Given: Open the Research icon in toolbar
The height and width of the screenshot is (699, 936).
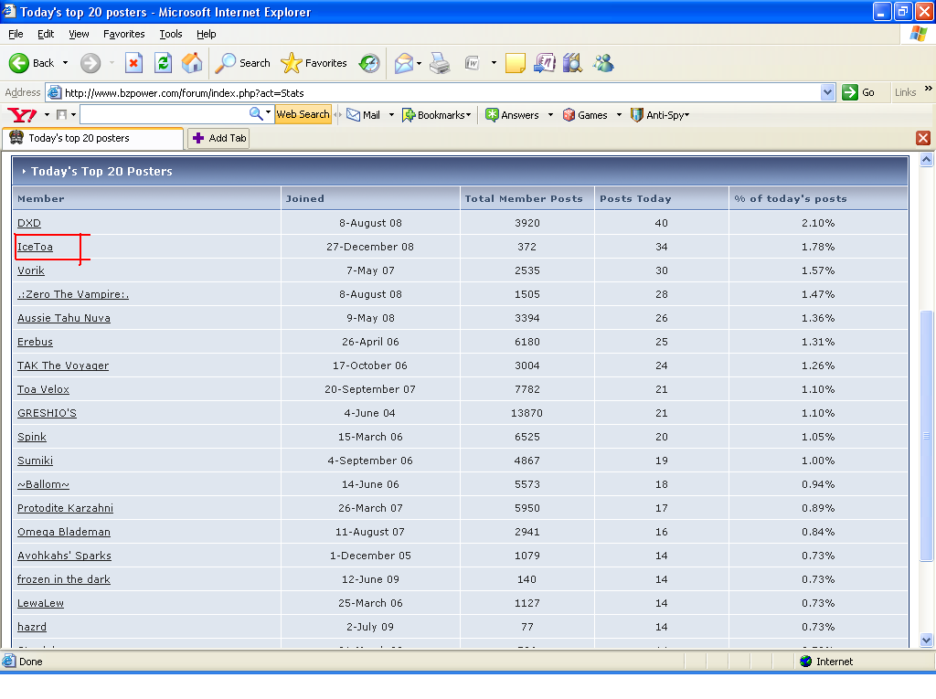Looking at the screenshot, I should [573, 63].
